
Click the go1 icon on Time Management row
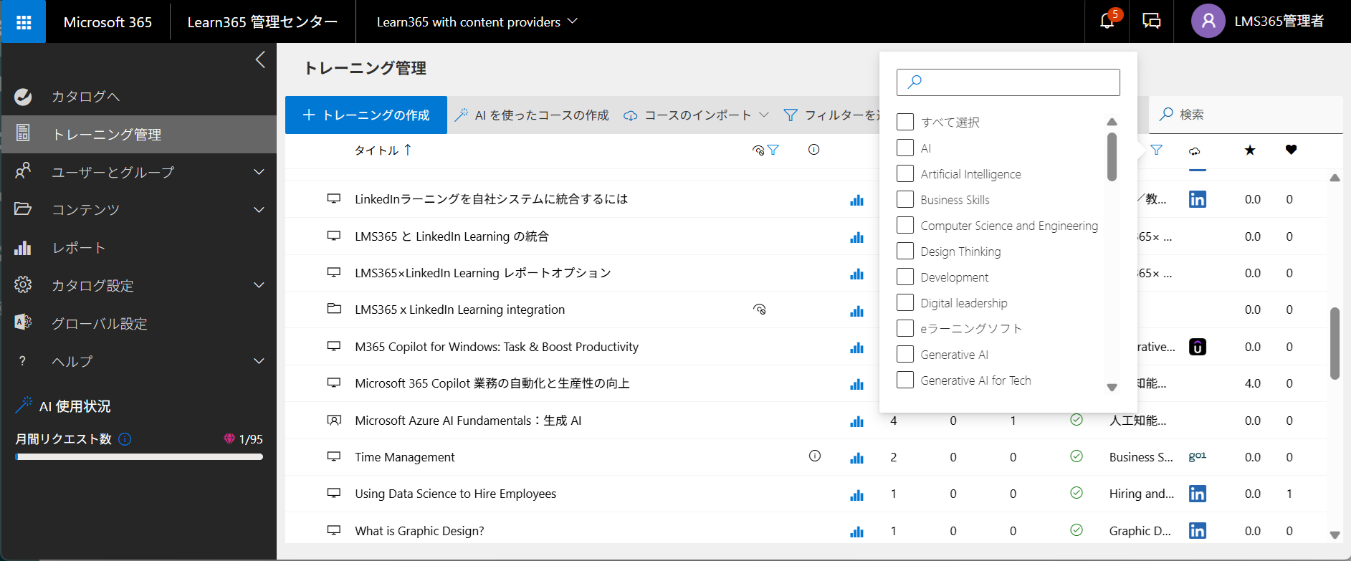pos(1197,456)
